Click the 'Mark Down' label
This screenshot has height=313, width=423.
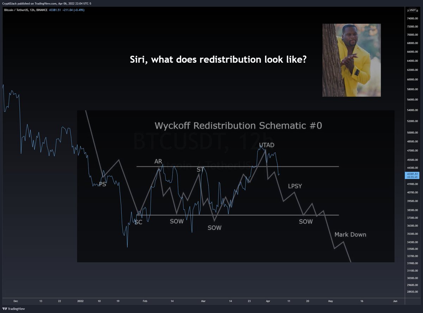(350, 234)
